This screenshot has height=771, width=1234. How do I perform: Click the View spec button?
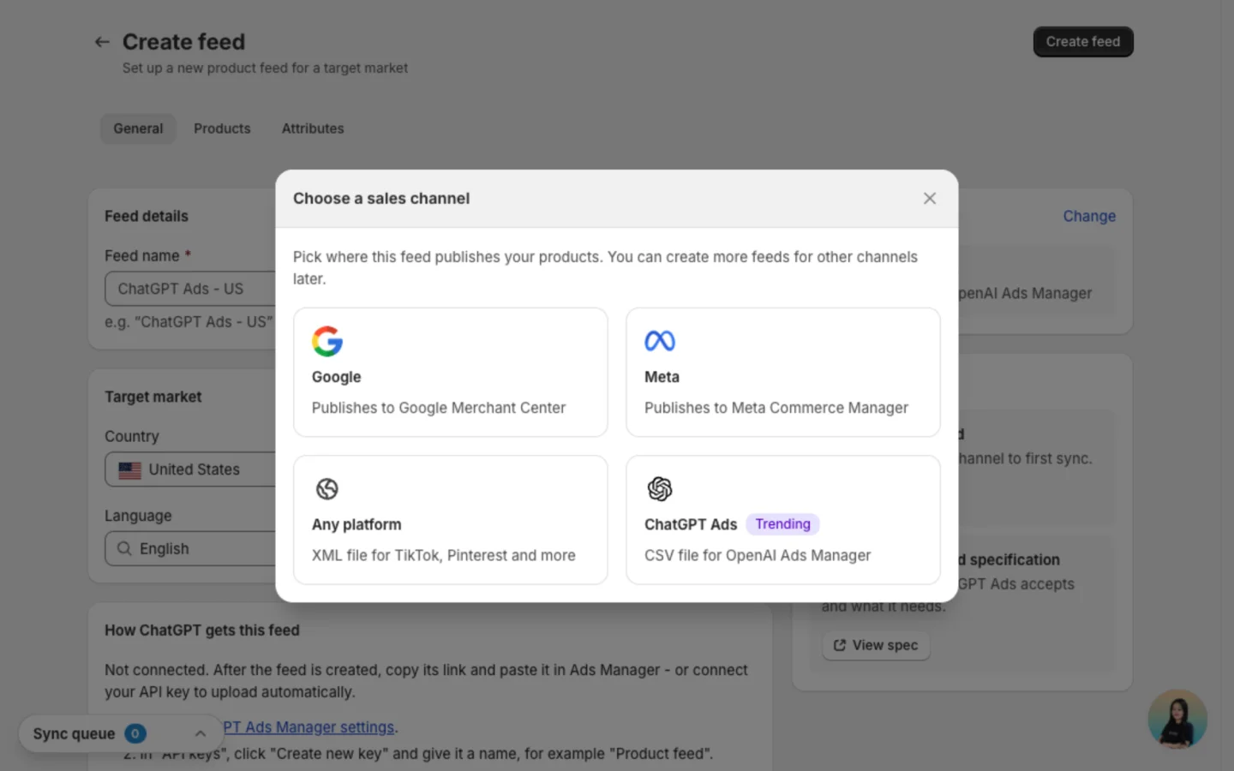[x=876, y=645]
